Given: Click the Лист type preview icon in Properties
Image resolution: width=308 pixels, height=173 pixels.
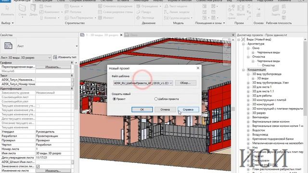Looking at the screenshot, I should point(8,46).
